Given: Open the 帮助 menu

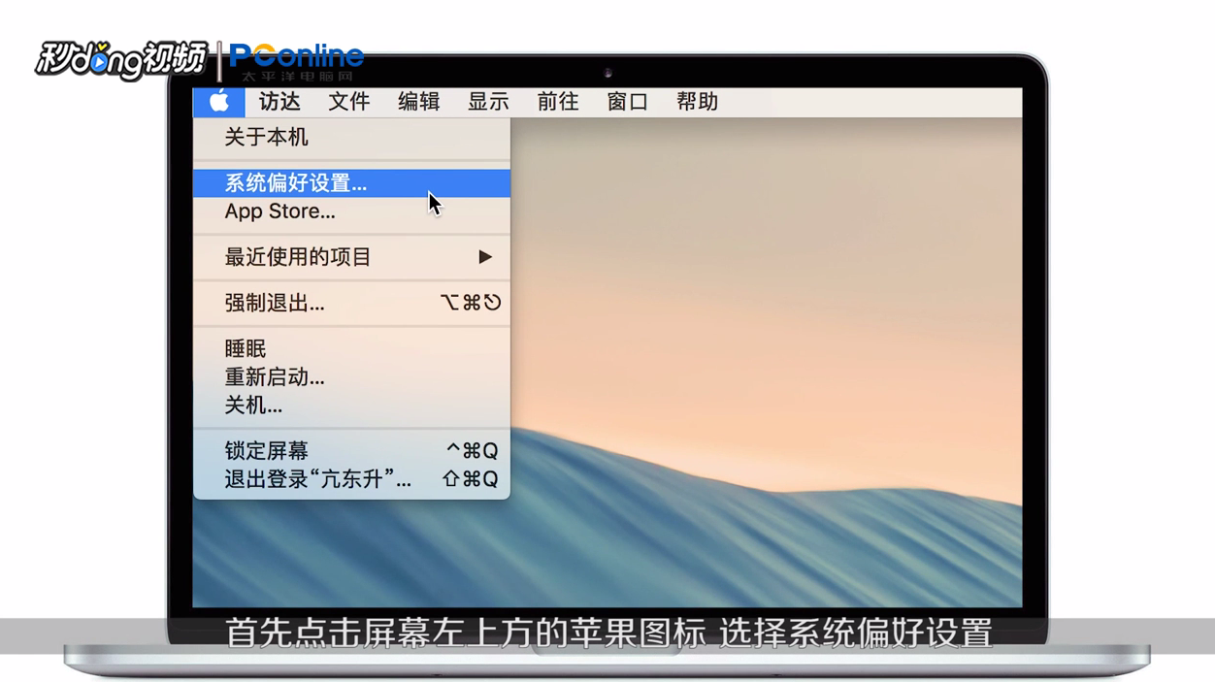Looking at the screenshot, I should pyautogui.click(x=696, y=101).
